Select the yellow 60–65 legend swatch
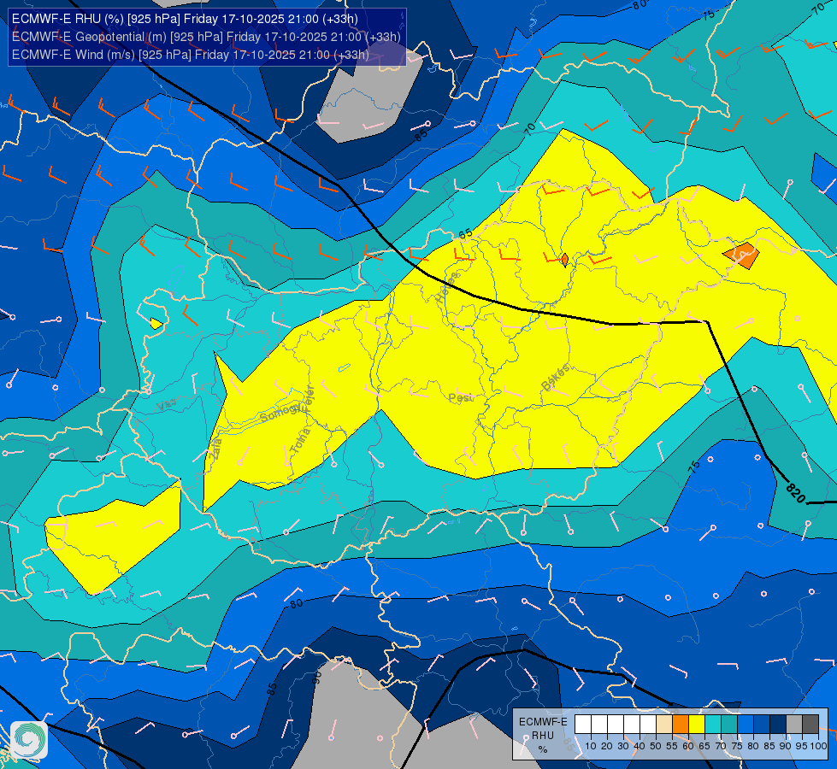Screen dimensions: 837x769 tap(697, 724)
